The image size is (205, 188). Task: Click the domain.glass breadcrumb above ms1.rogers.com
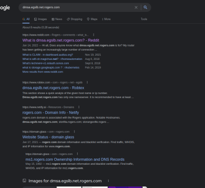point(49,154)
